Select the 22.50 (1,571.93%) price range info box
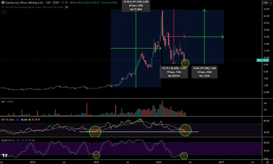 (x=136, y=6)
